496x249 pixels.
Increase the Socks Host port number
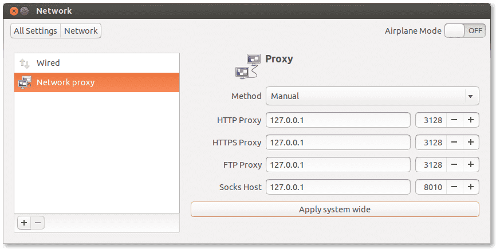point(470,187)
